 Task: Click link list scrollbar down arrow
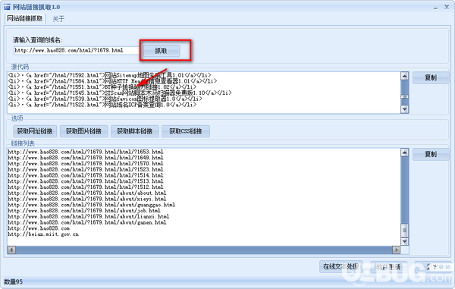[x=404, y=241]
